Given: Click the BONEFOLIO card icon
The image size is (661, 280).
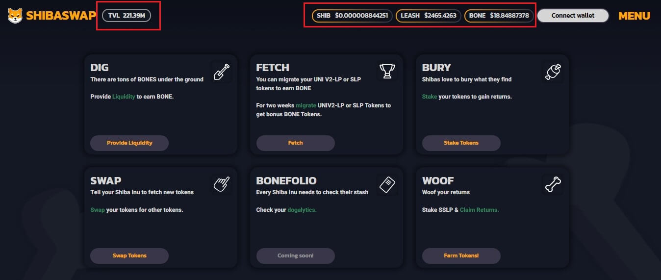Looking at the screenshot, I should [x=387, y=185].
